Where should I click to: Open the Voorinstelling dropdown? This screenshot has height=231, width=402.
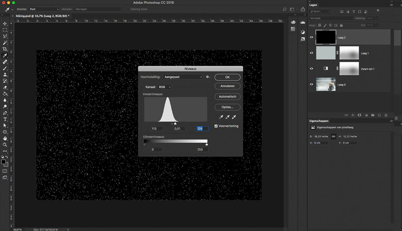pos(183,77)
